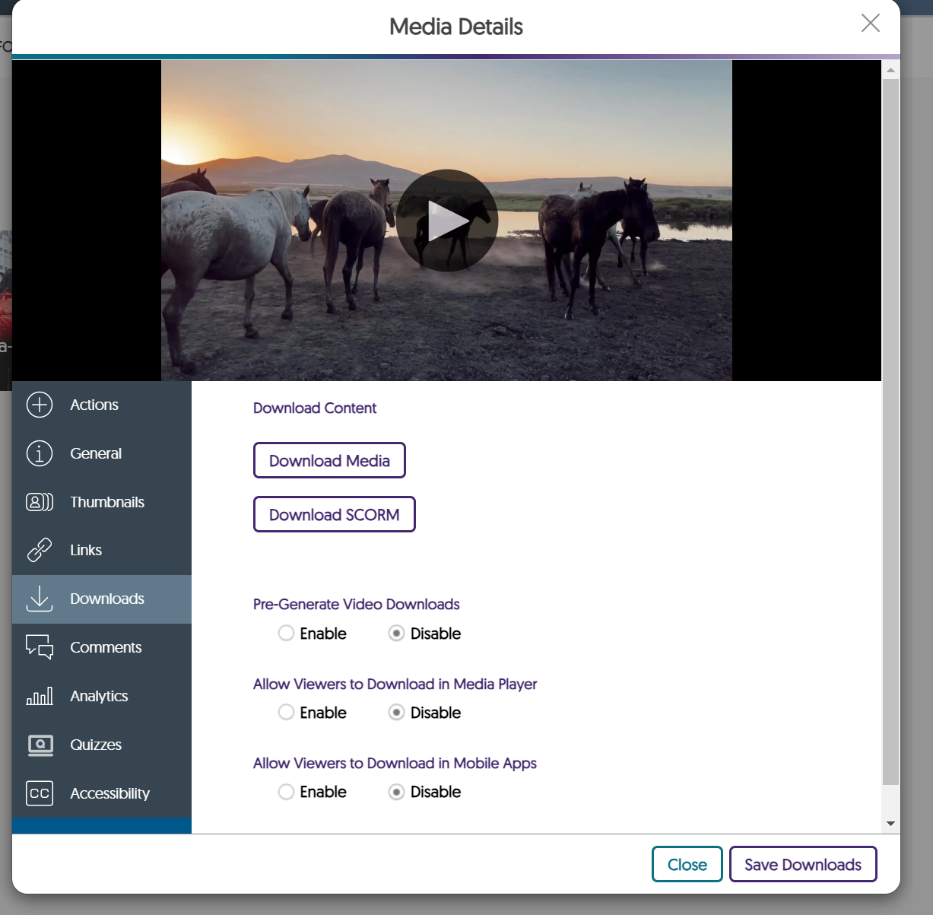
Task: Close the Media Details dialog with X
Action: [871, 23]
